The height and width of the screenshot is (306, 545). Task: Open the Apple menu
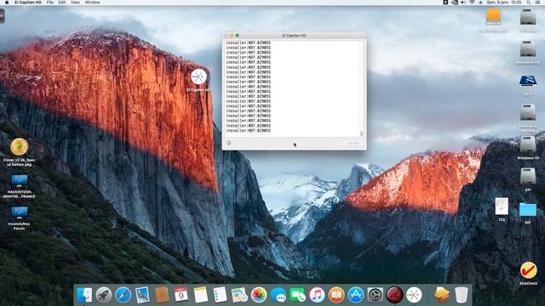coord(7,3)
